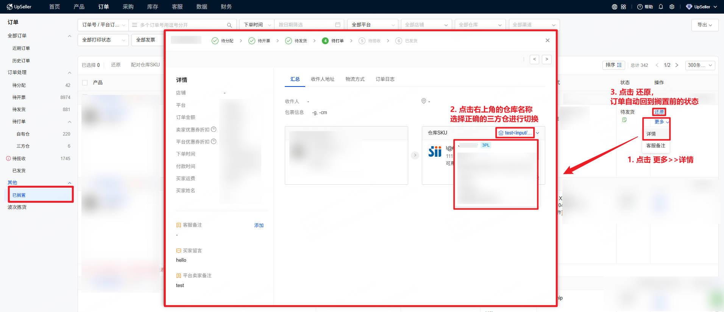Click 添加 to add customer service note
Image resolution: width=724 pixels, height=312 pixels.
click(259, 226)
